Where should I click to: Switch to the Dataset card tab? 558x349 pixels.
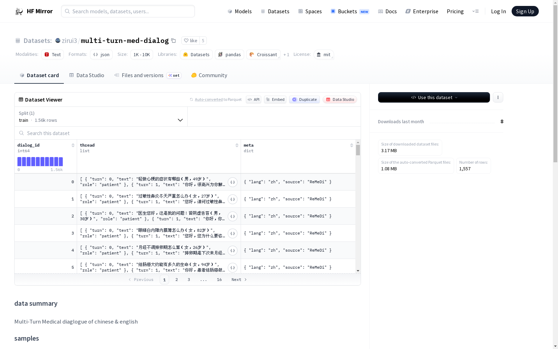[x=39, y=75]
